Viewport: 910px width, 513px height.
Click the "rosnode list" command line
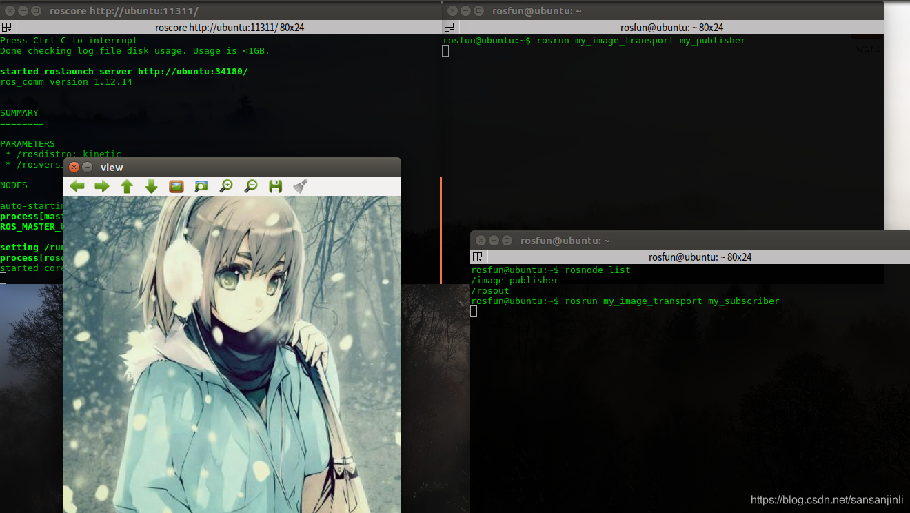click(598, 270)
